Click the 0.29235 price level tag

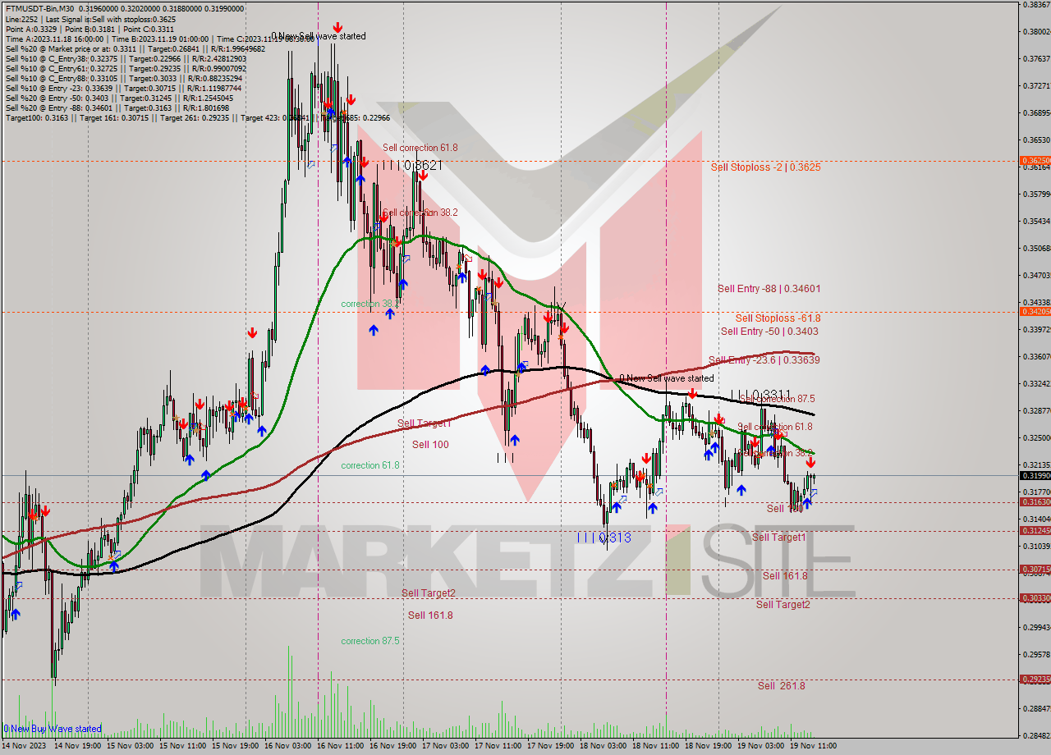point(1035,679)
